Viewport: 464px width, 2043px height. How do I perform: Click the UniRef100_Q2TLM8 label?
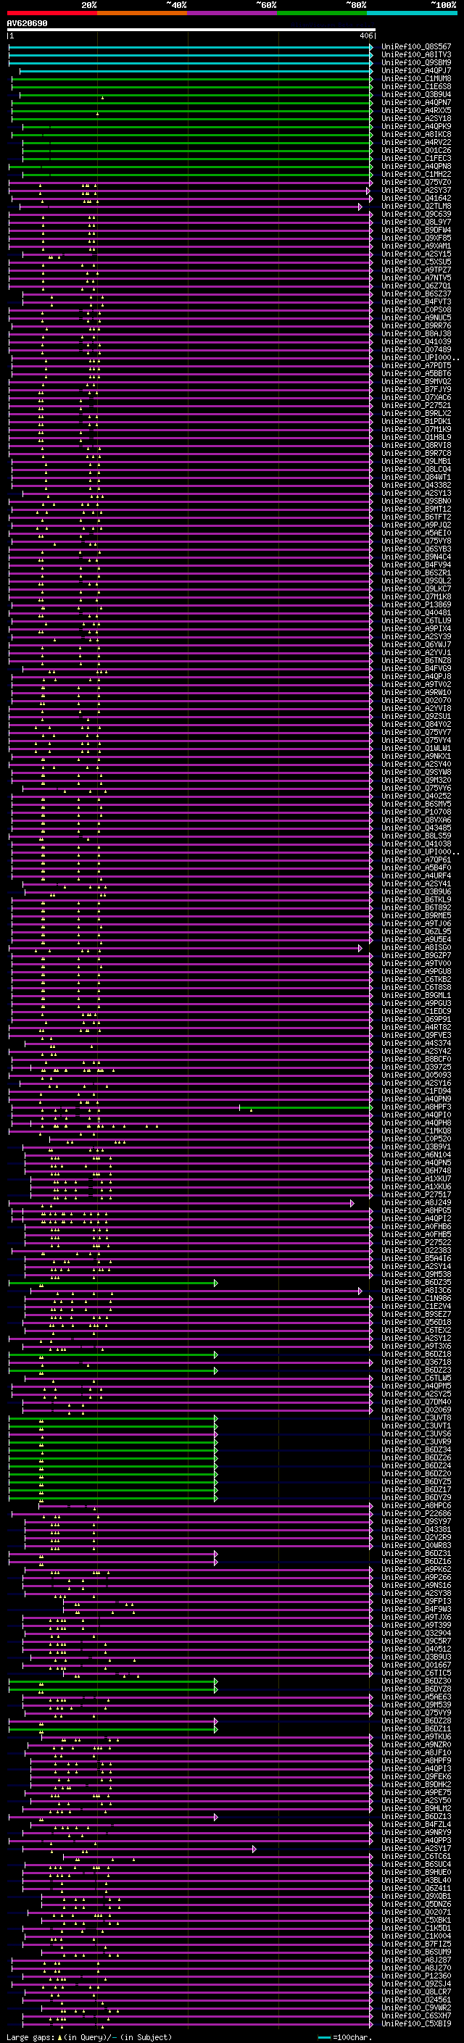pos(416,207)
